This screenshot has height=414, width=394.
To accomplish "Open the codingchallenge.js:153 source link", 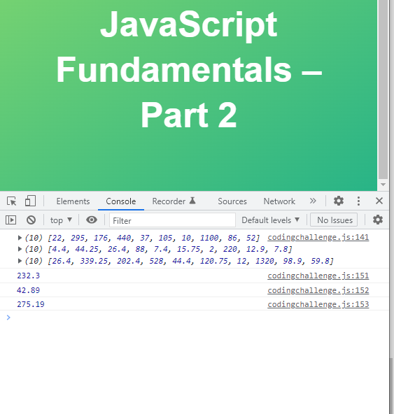I will (x=318, y=304).
